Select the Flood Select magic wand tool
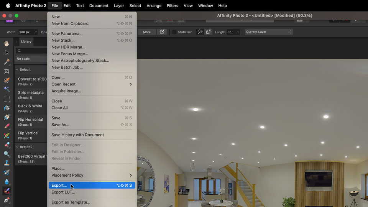 coord(7,89)
